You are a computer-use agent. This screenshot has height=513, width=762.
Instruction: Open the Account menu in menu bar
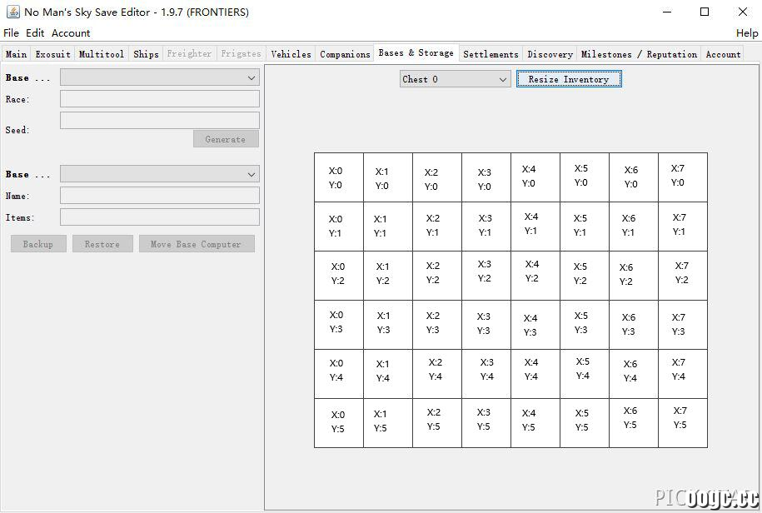(71, 33)
